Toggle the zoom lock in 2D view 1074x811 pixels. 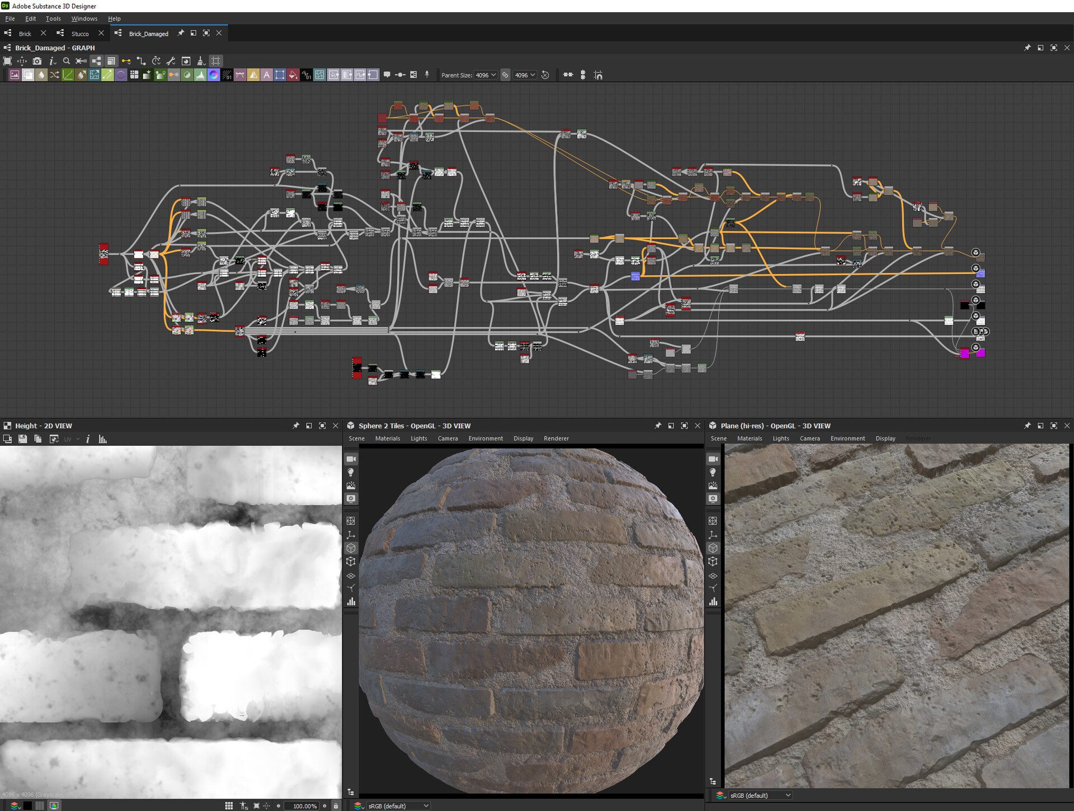pyautogui.click(x=336, y=806)
